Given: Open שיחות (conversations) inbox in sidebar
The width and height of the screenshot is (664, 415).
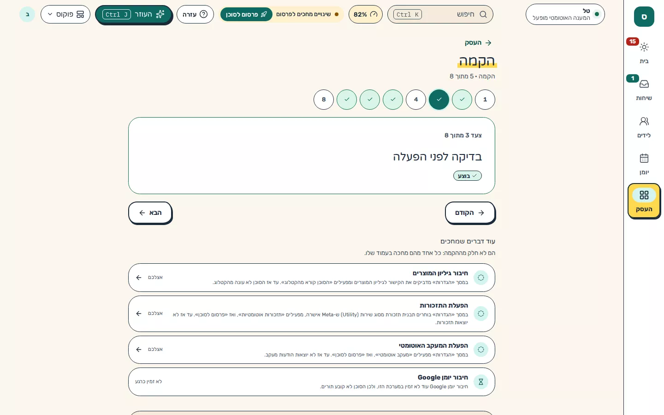Looking at the screenshot, I should click(x=644, y=89).
